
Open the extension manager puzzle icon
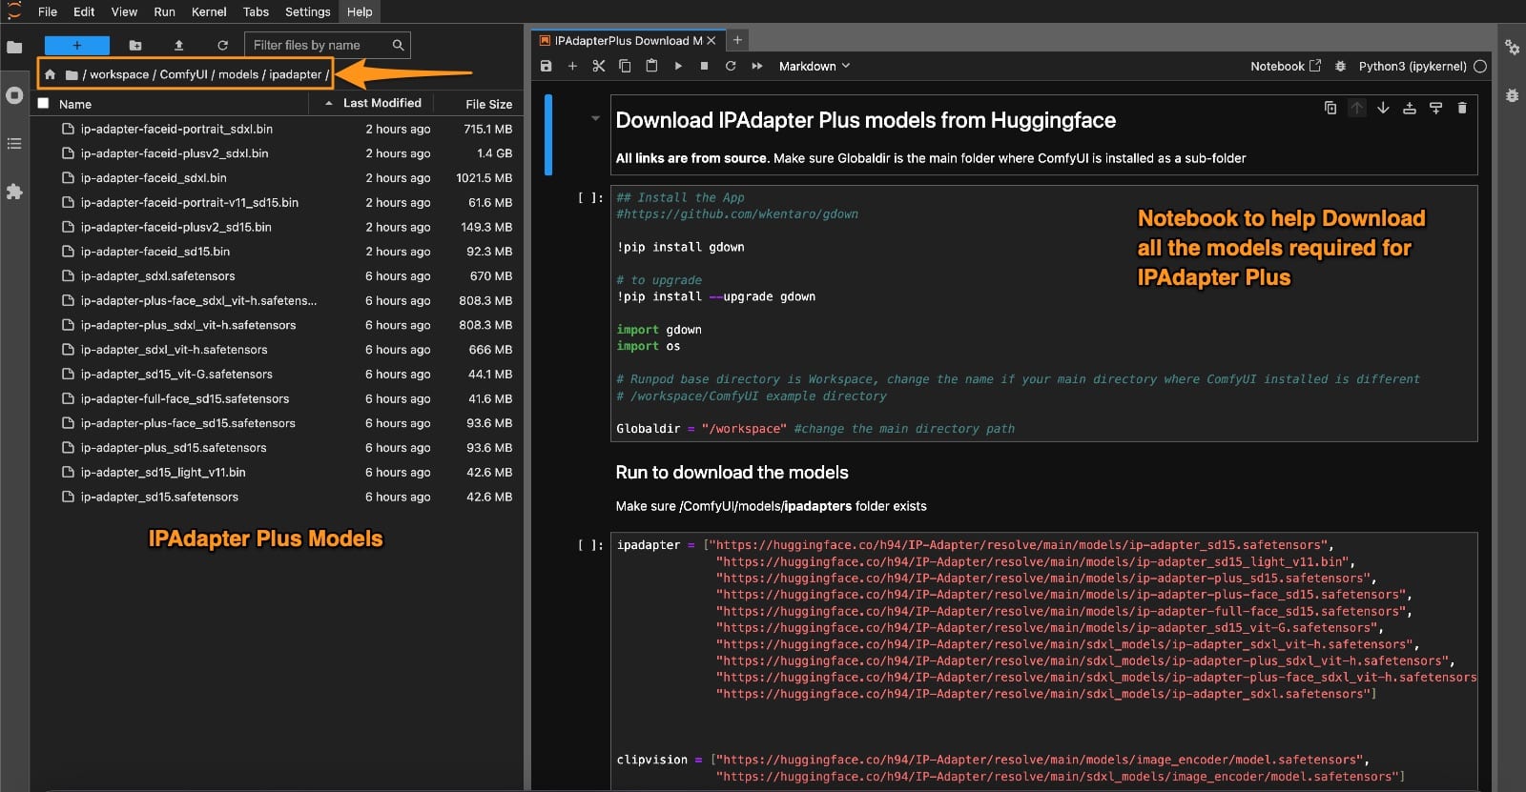point(14,192)
